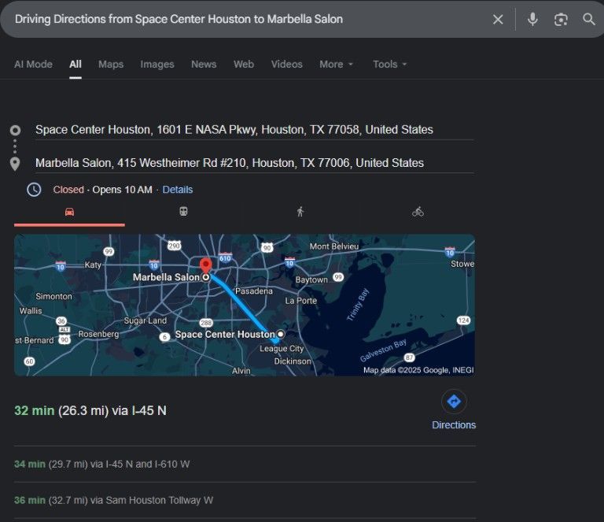Select the driving car mode tab
The image size is (604, 522).
coord(69,212)
